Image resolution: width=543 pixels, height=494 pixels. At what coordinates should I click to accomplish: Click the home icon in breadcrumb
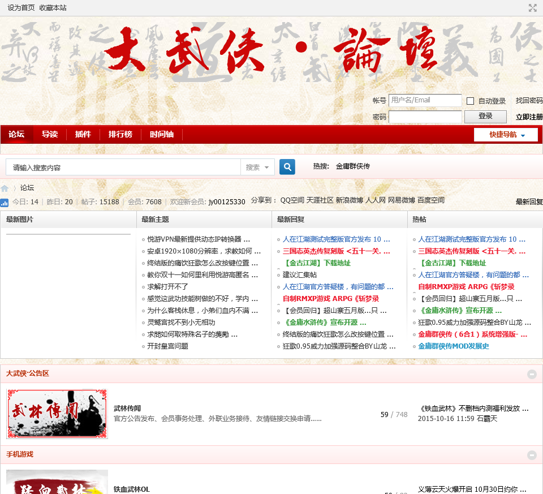pyautogui.click(x=5, y=188)
